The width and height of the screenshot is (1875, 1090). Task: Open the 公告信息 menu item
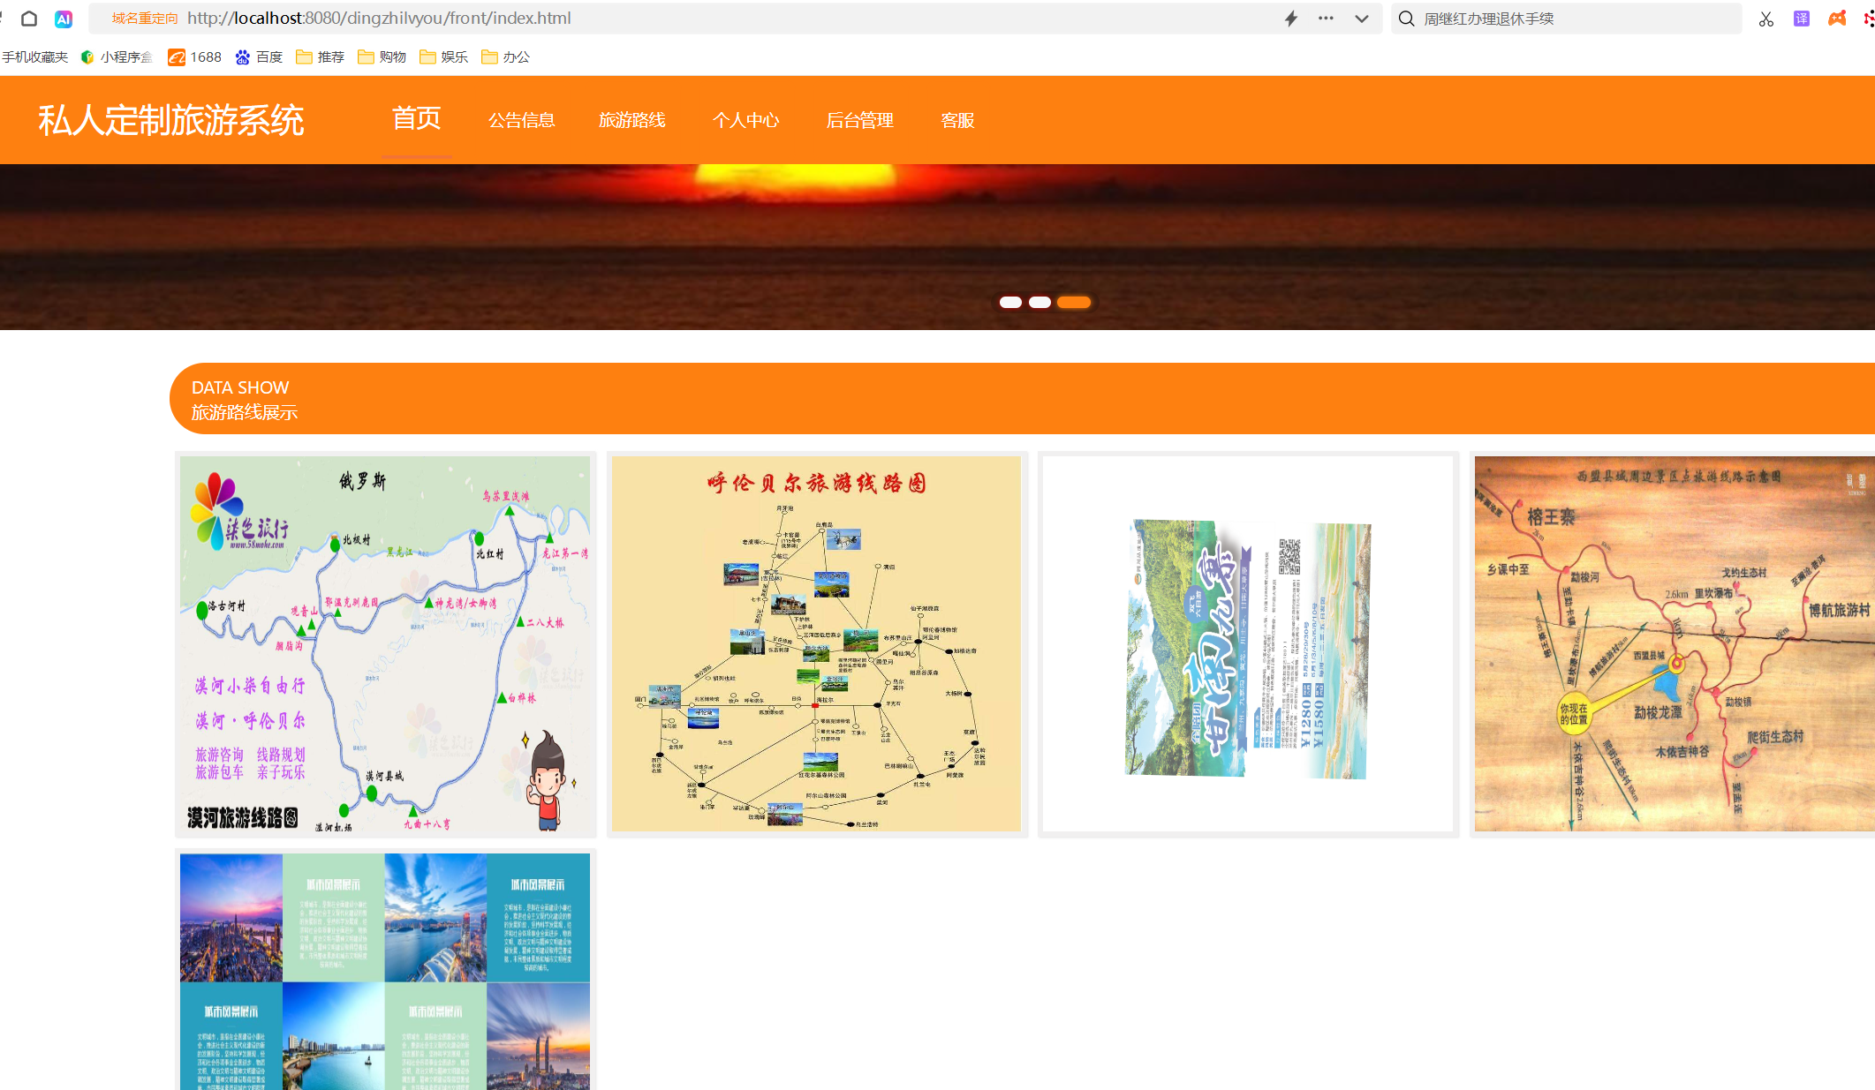(x=523, y=120)
